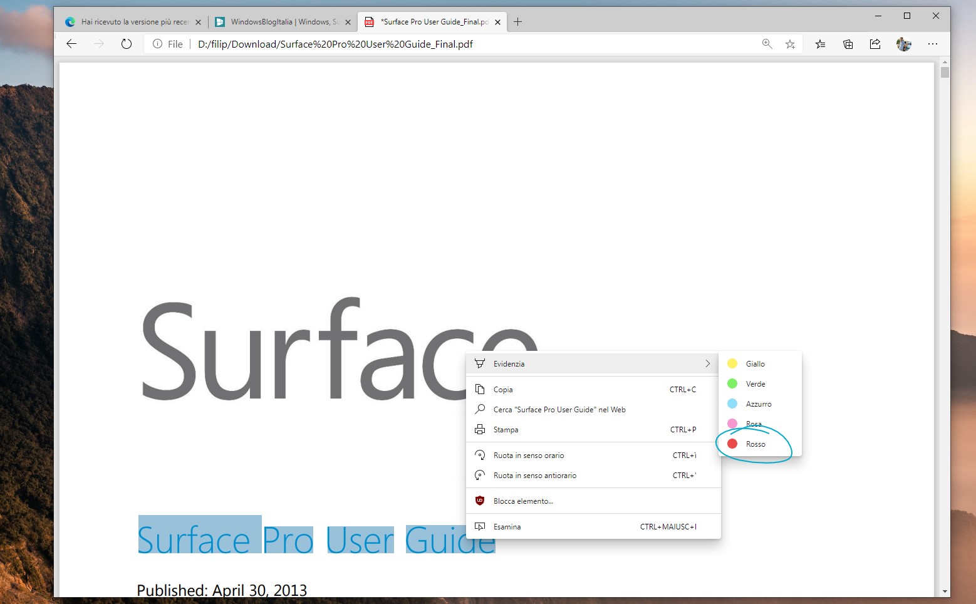Viewport: 976px width, 604px height.
Task: Reload the PDF with the refresh icon
Action: [127, 44]
